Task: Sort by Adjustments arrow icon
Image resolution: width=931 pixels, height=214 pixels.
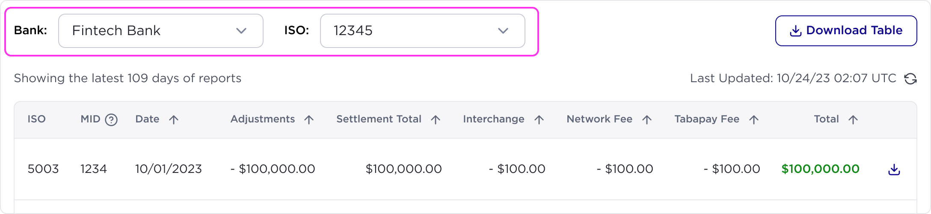Action: point(309,119)
